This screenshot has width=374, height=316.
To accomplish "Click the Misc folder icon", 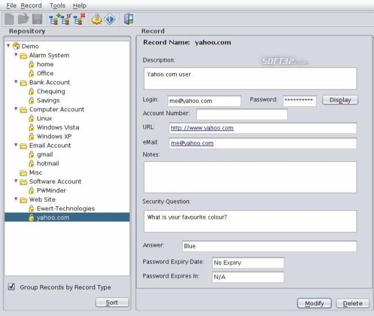I will click(x=24, y=173).
